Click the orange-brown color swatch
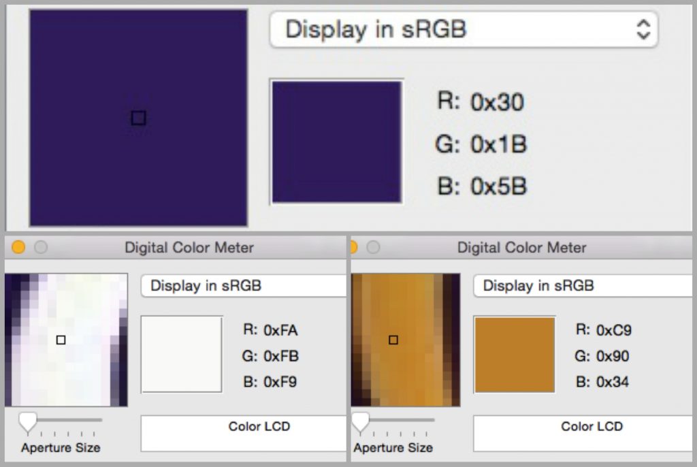The height and width of the screenshot is (467, 697). (x=515, y=354)
